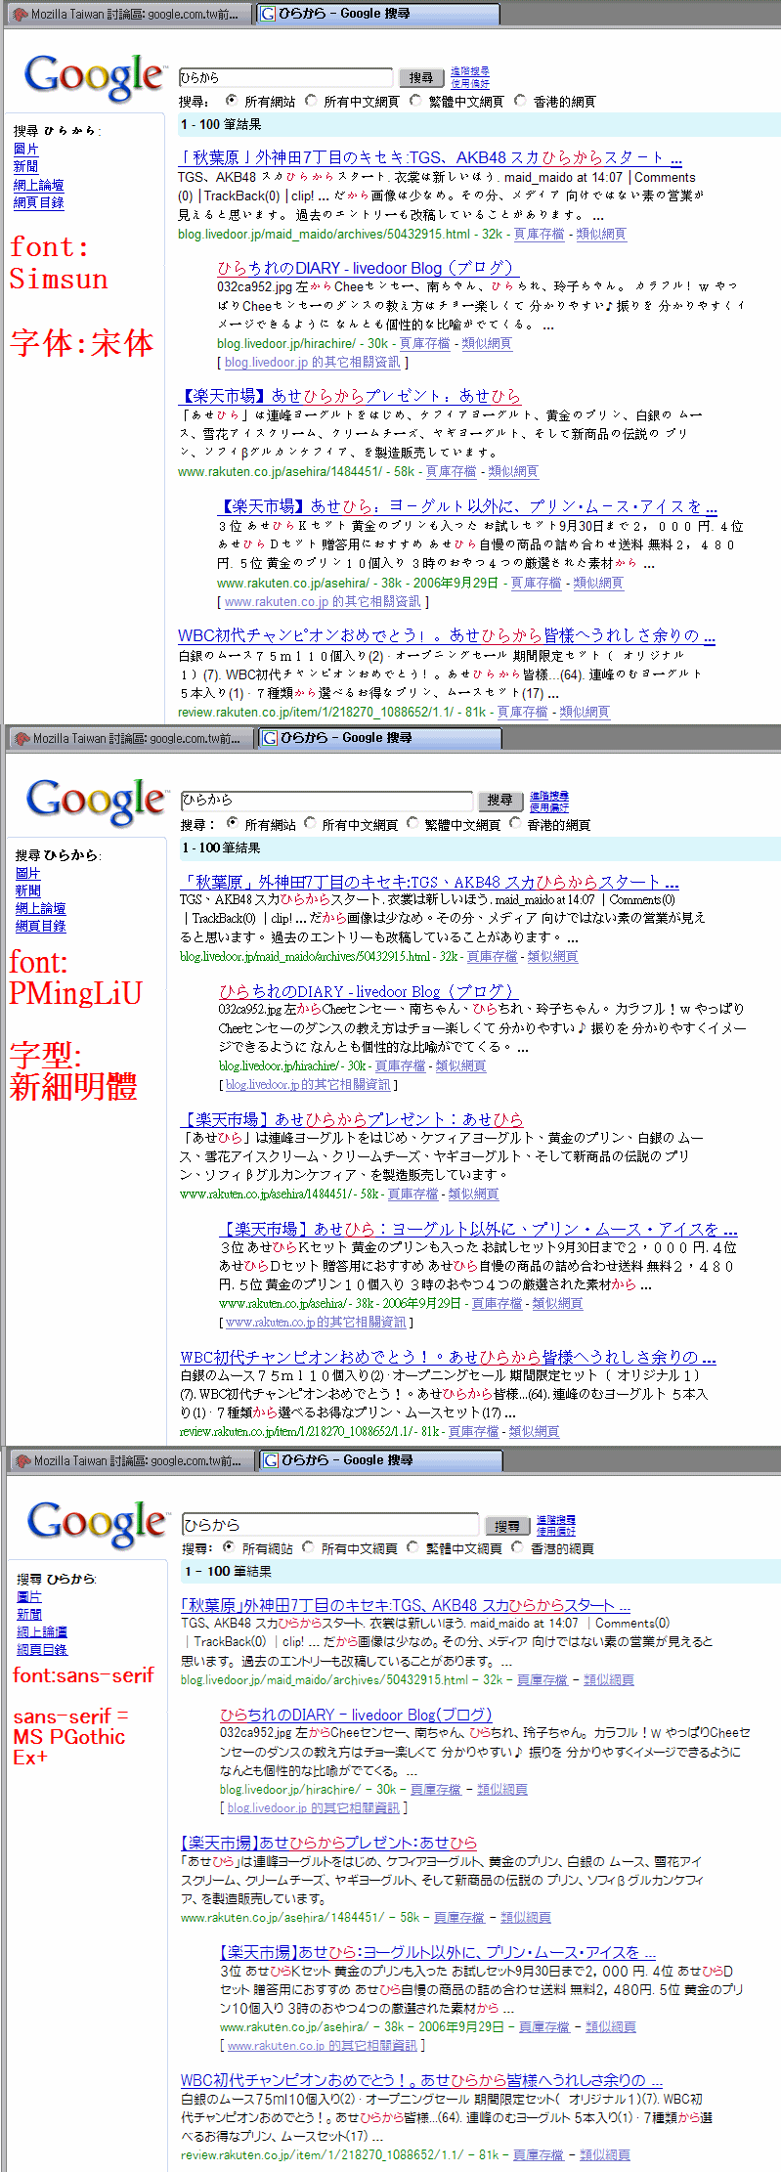
Task: Select the 所有中文網頁 radio button in the Simsun section
Action: [311, 101]
